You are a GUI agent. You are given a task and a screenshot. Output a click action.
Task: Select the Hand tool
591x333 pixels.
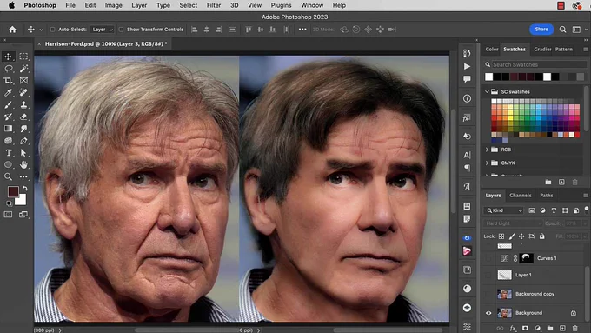click(x=23, y=165)
